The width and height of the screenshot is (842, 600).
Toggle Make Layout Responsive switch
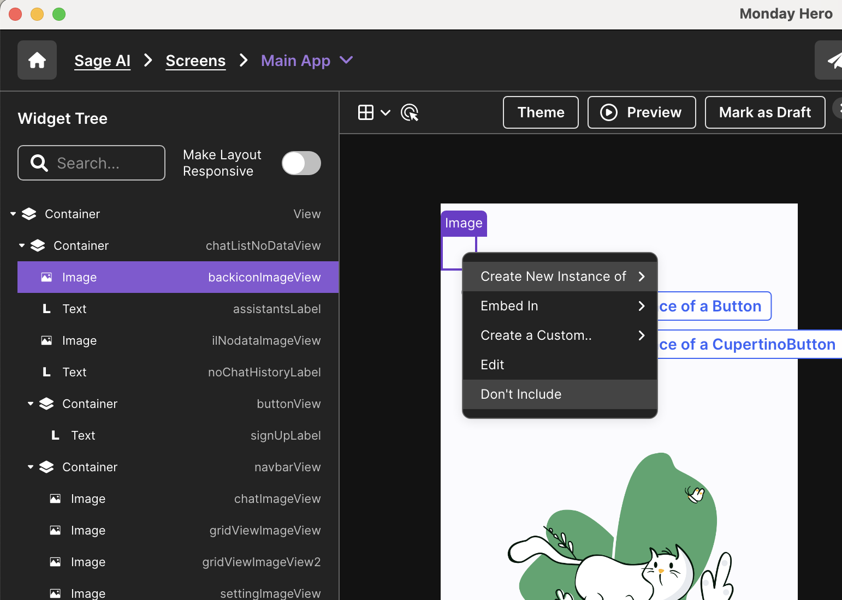(301, 163)
